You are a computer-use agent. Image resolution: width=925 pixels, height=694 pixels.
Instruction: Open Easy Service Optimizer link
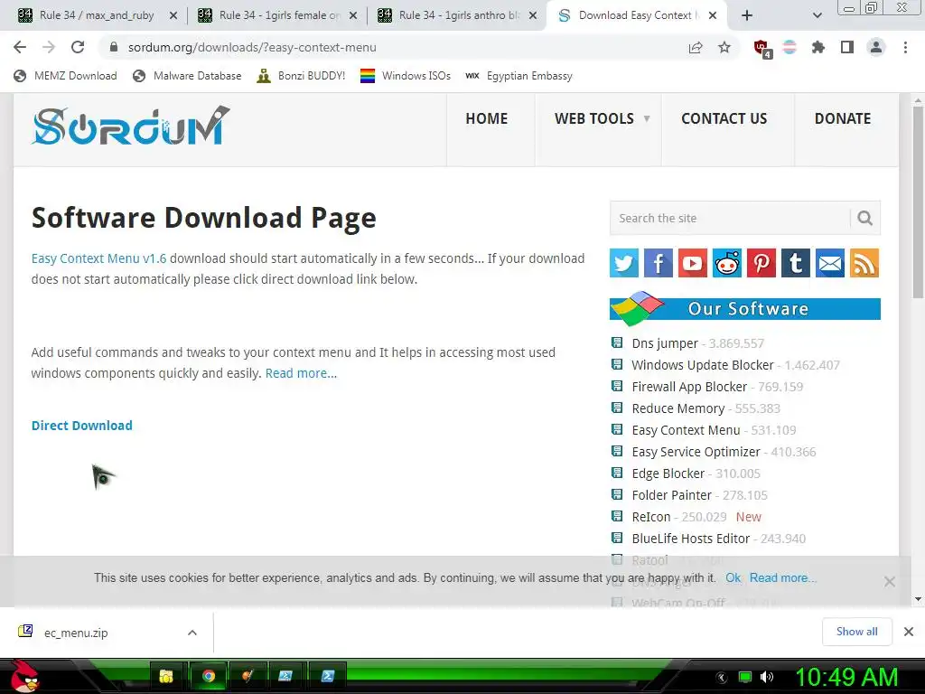pyautogui.click(x=696, y=452)
